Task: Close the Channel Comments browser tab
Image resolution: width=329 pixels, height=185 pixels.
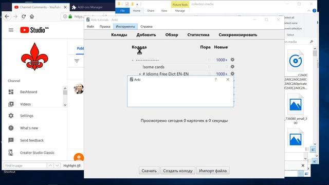Action: click(65, 7)
